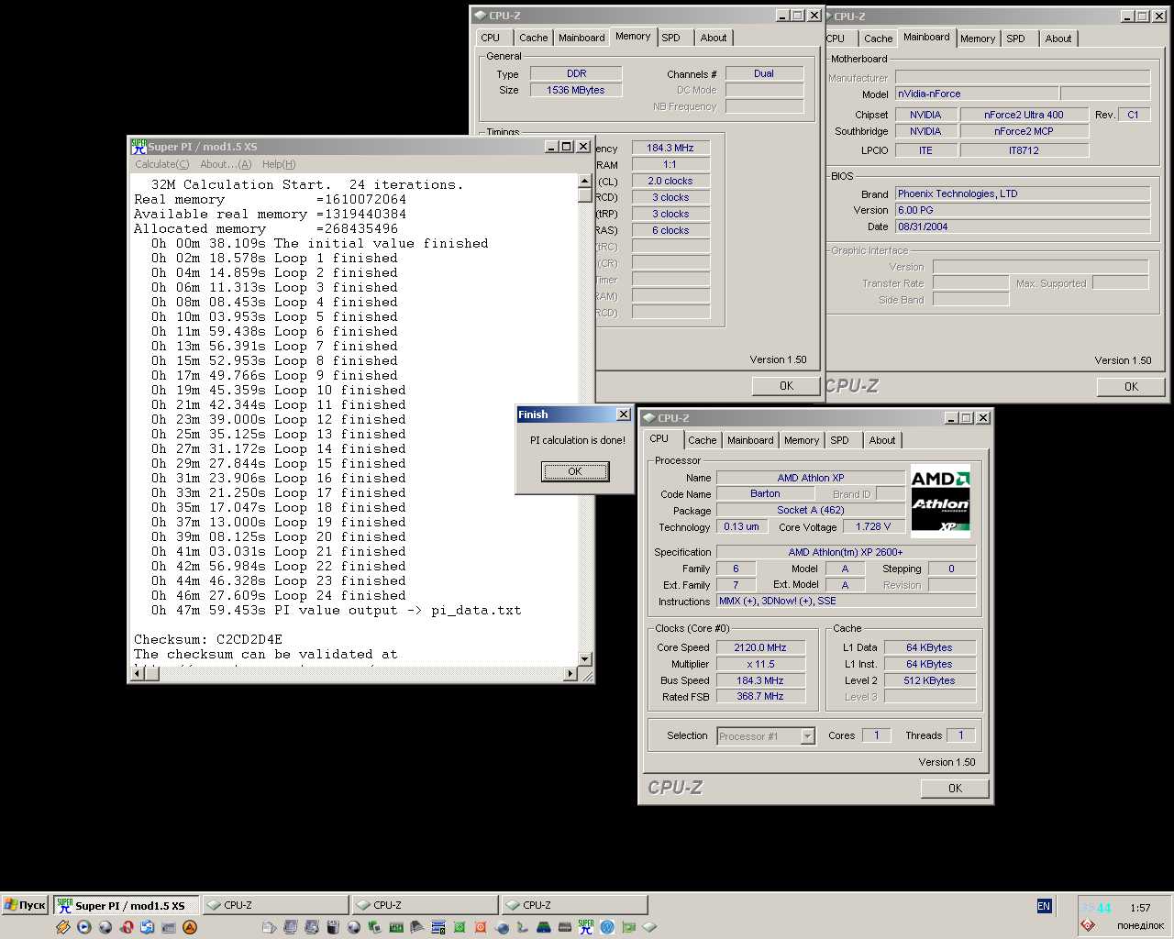The image size is (1174, 939).
Task: Activate Super PI / mod1.5 XS taskbar button
Action: pos(126,905)
